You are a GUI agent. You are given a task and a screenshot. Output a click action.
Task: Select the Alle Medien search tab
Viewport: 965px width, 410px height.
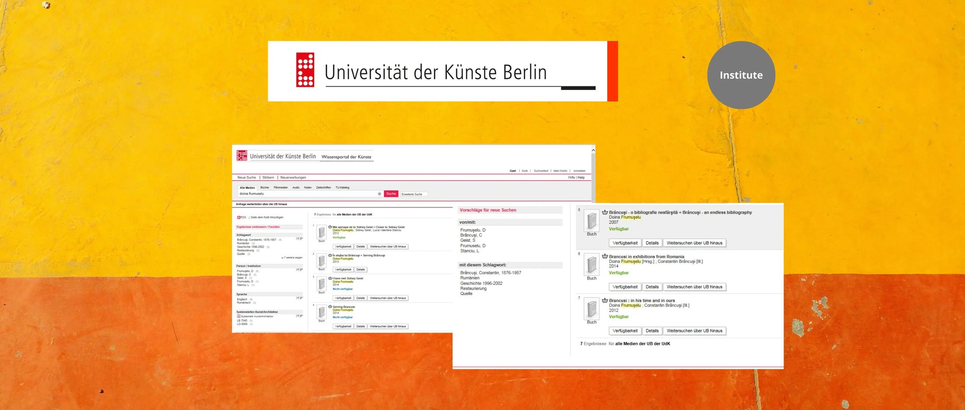(247, 187)
